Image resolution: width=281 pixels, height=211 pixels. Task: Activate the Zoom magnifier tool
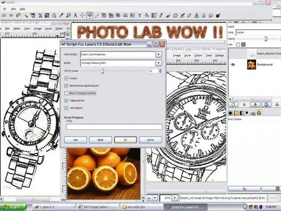68,16
